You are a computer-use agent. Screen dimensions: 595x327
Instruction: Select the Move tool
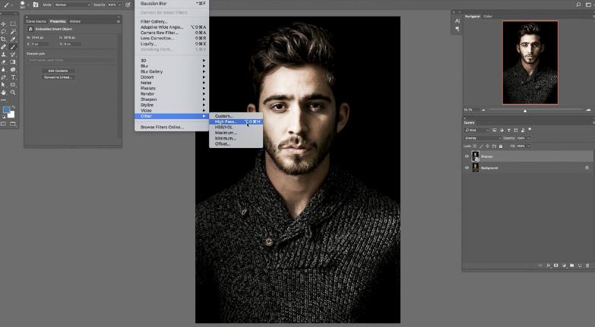[3, 24]
